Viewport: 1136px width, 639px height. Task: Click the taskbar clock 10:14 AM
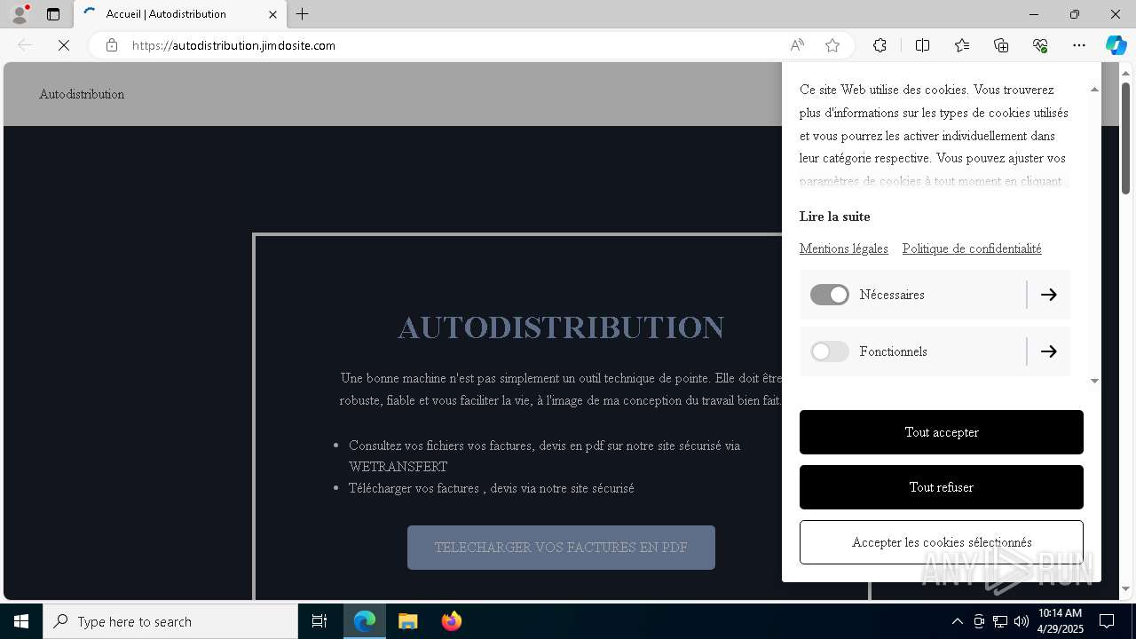pyautogui.click(x=1061, y=621)
